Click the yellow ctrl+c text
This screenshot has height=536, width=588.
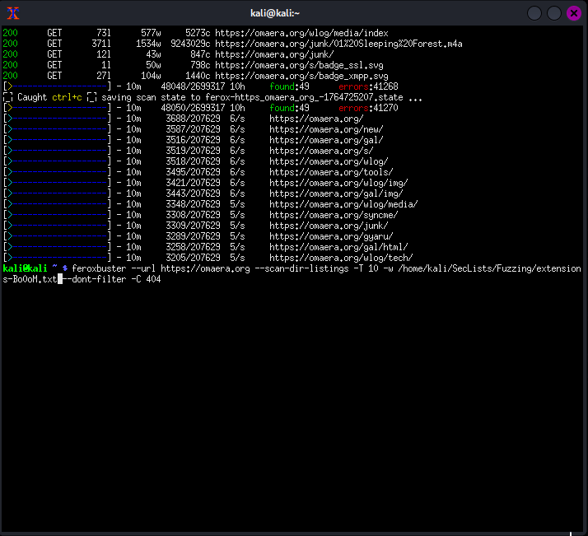[x=68, y=97]
